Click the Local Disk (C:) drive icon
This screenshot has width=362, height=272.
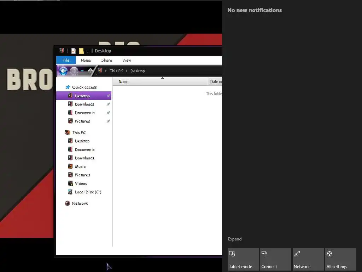[x=70, y=192]
